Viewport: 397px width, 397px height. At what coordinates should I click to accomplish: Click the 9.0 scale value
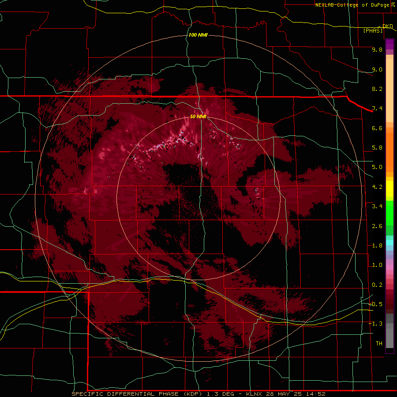(377, 69)
